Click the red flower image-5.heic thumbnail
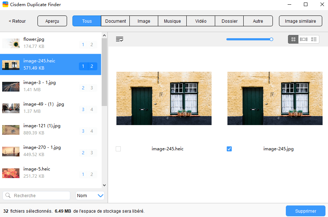This screenshot has width=328, height=217. point(11,173)
